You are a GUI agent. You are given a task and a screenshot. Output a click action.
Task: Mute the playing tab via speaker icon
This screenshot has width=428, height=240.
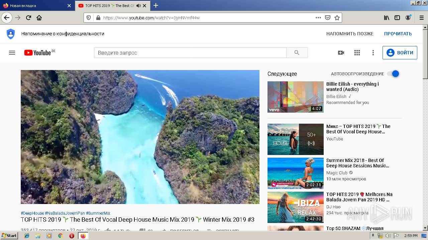tap(138, 6)
